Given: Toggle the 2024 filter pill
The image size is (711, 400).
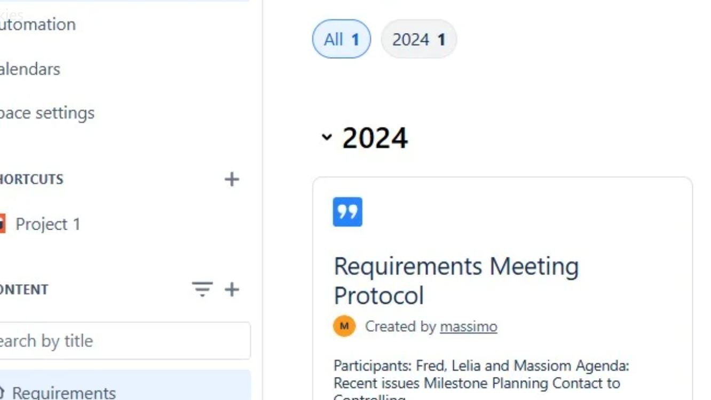Looking at the screenshot, I should [x=419, y=38].
